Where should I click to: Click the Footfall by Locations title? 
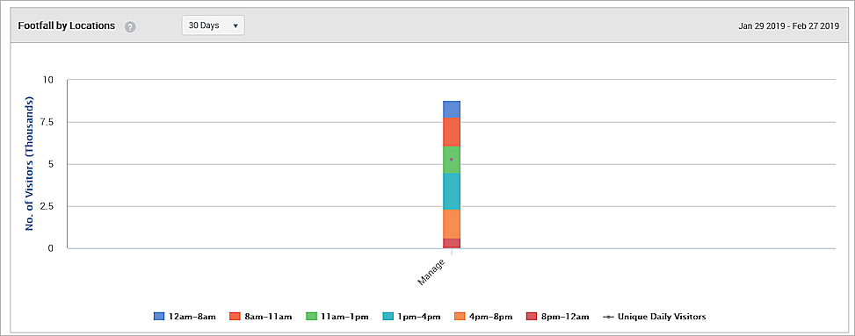(x=67, y=26)
